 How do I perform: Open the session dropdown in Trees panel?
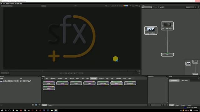point(147,7)
